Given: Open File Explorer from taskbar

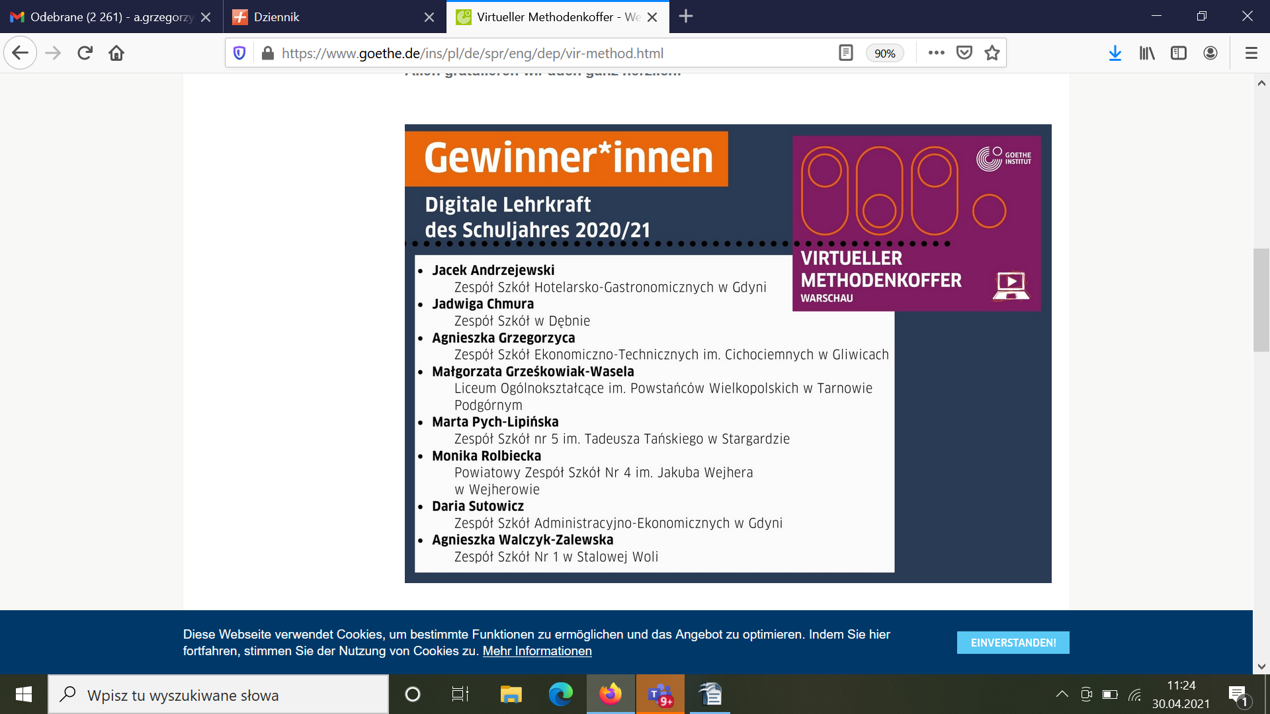Looking at the screenshot, I should [511, 694].
